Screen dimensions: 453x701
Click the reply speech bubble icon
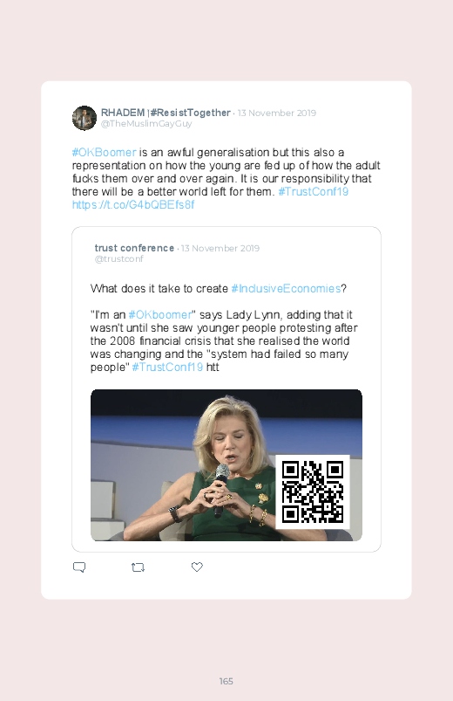(79, 567)
